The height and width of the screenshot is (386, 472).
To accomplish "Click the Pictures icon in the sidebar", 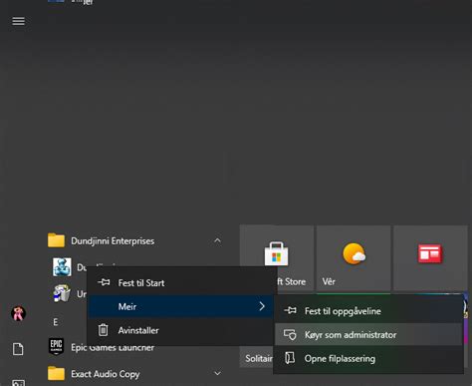I will click(x=18, y=383).
